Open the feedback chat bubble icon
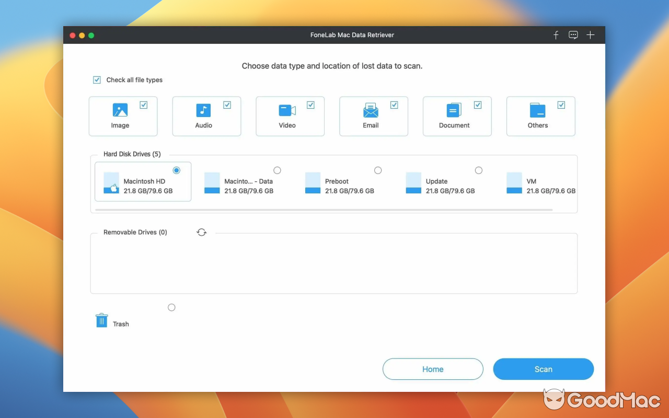 click(573, 35)
